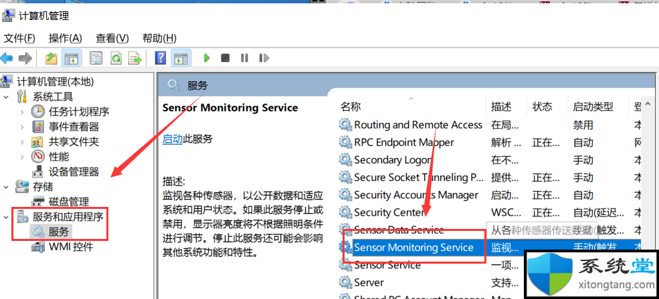Click the 启动 link to start service
The height and width of the screenshot is (299, 659).
click(173, 139)
